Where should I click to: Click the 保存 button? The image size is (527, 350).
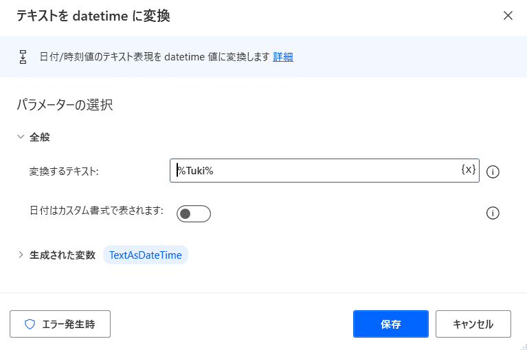click(x=391, y=324)
